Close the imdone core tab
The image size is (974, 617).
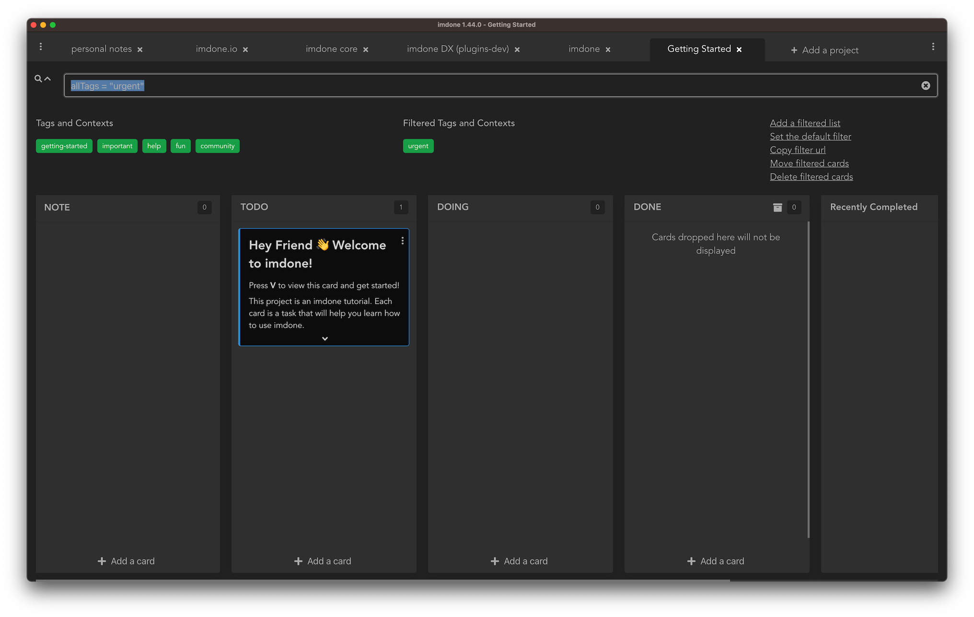pyautogui.click(x=366, y=49)
